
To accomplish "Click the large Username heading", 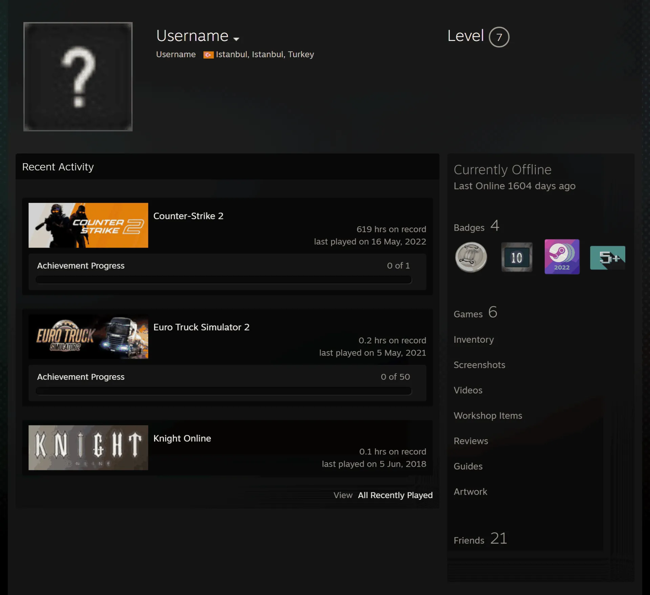I will [x=192, y=36].
